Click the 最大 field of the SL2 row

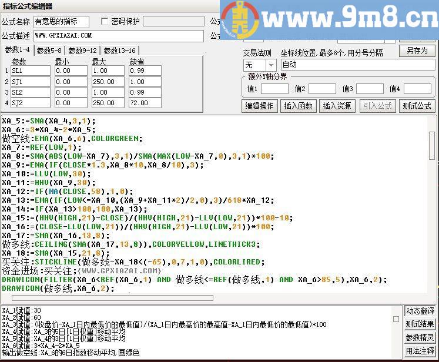[108, 92]
